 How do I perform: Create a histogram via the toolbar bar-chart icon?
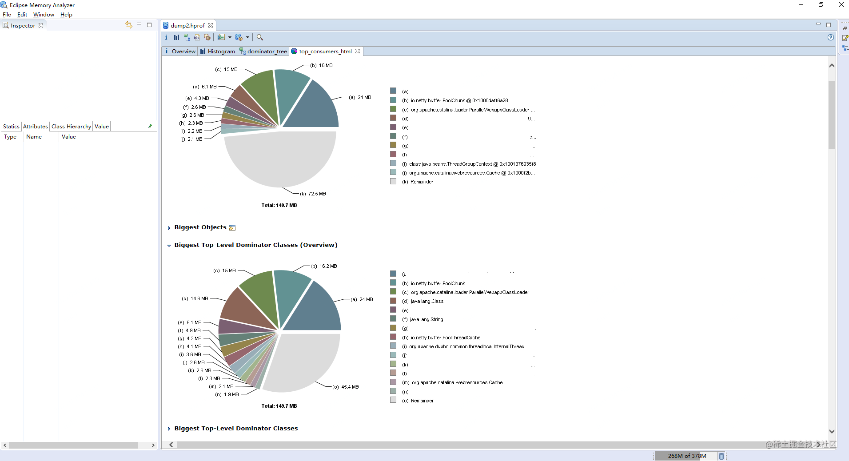(176, 37)
